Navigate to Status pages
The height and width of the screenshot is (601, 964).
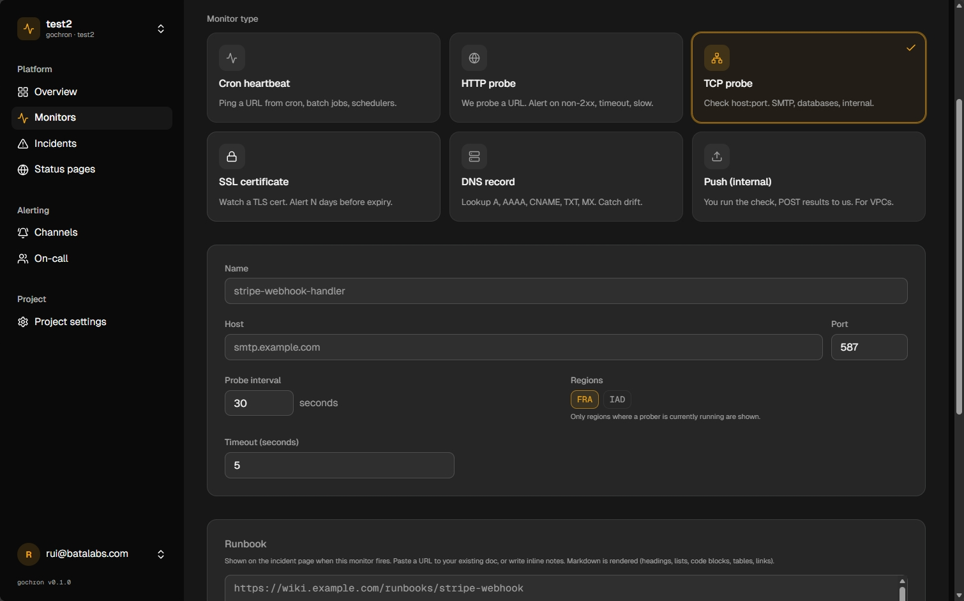click(x=92, y=169)
